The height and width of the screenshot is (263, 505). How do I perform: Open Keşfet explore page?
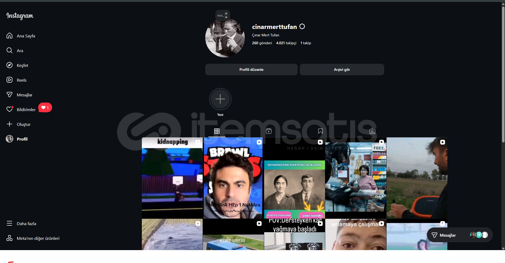(17, 65)
